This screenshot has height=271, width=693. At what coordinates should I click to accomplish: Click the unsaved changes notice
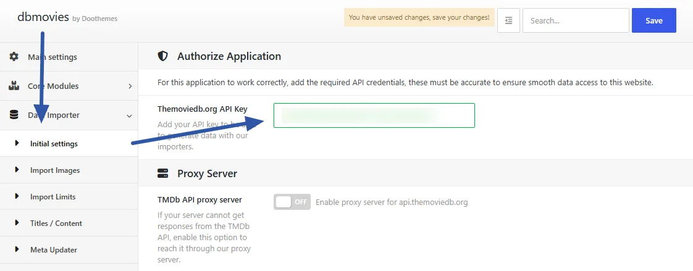coord(419,18)
